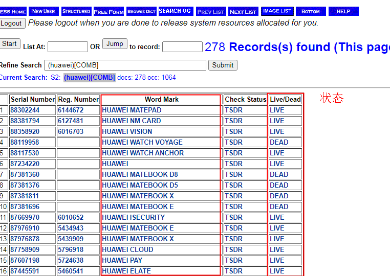Open HUAWEI VISION word mark

127,131
